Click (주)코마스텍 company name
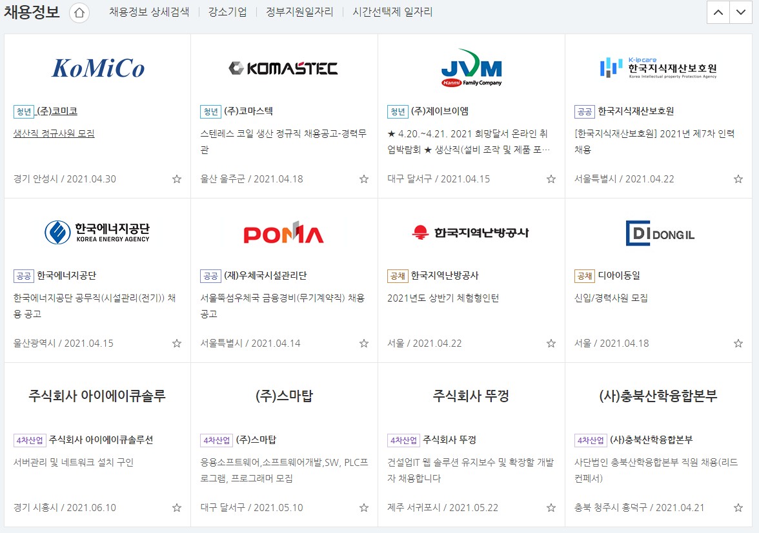 248,111
